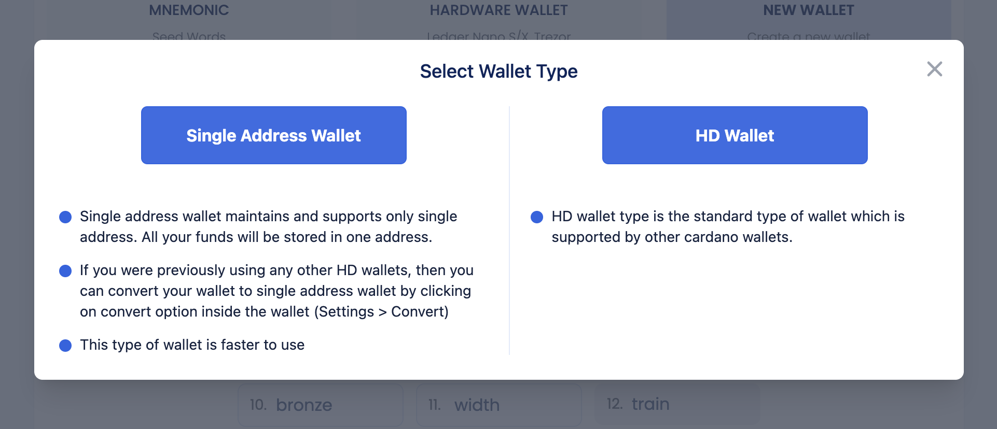Viewport: 997px width, 429px height.
Task: Click seed word field 11 labeled 'width'
Action: click(498, 405)
